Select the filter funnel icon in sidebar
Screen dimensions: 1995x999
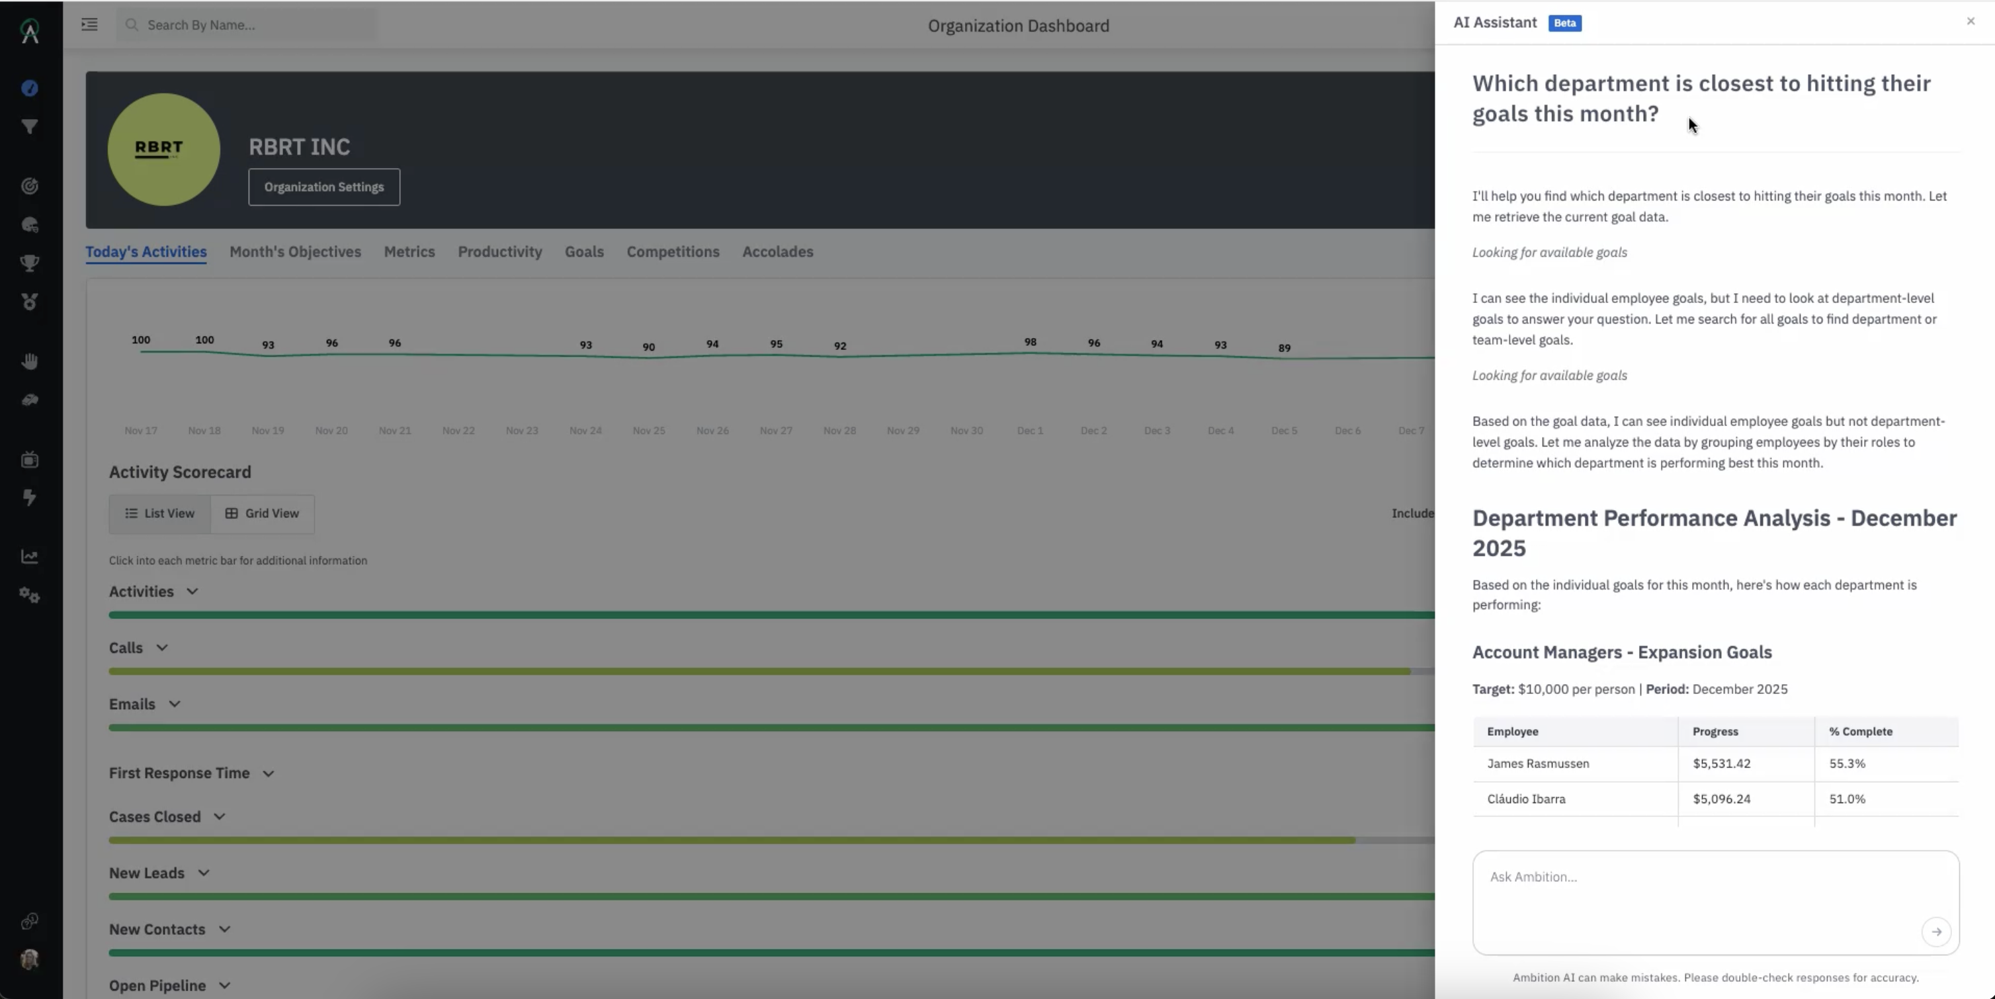[x=28, y=126]
